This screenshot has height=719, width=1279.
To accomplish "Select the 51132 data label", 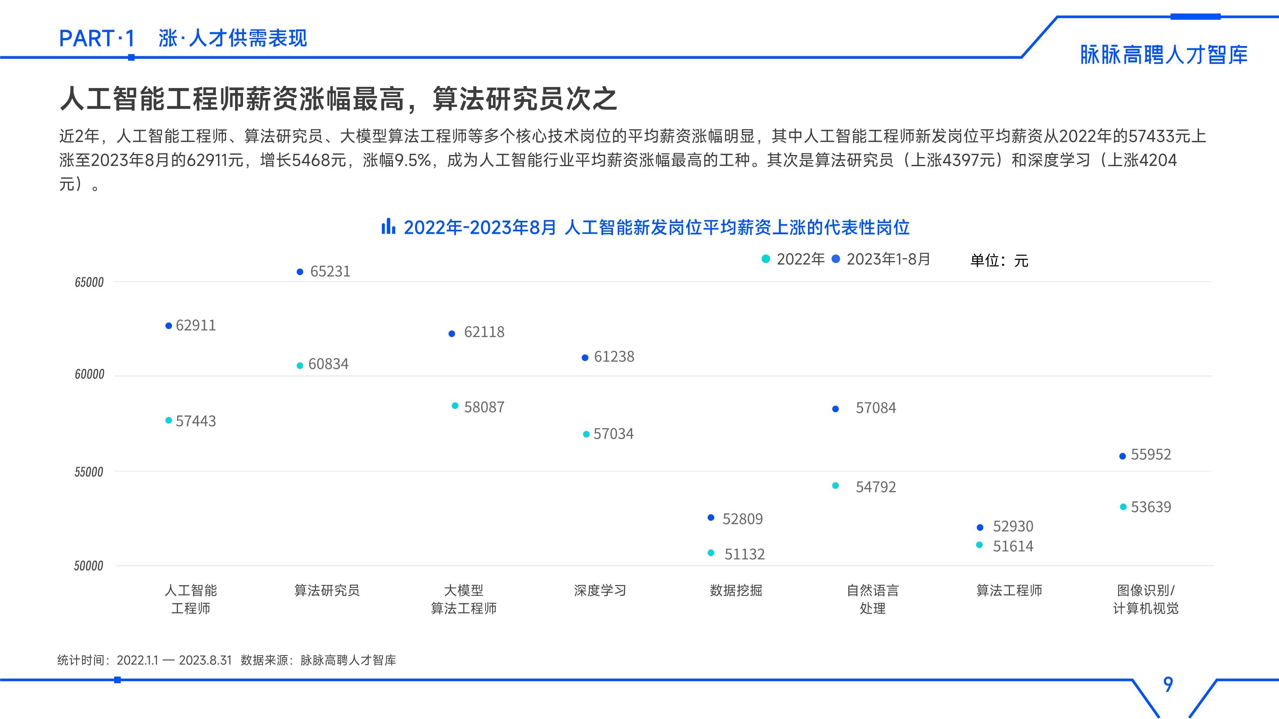I will 744,554.
